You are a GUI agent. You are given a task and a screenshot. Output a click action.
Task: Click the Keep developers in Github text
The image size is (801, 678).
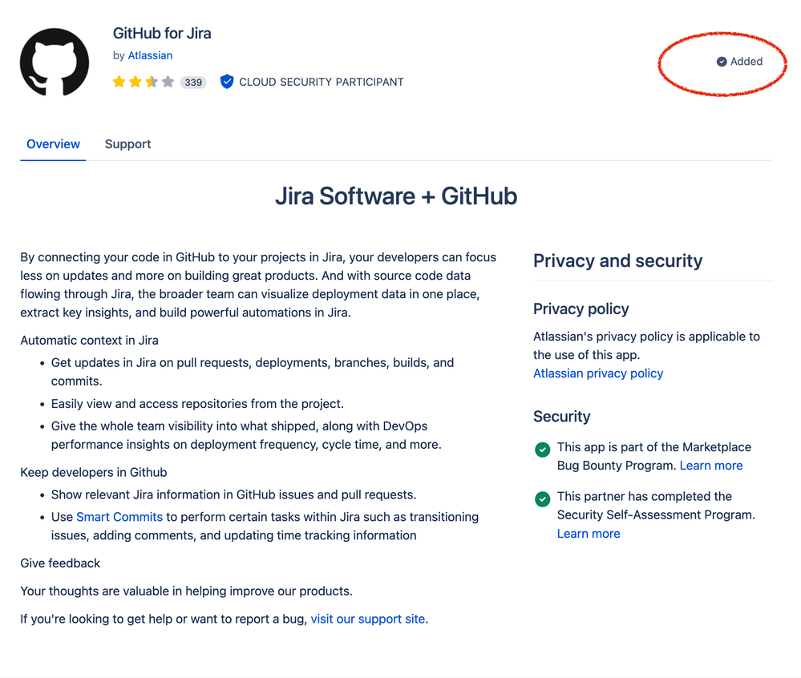coord(94,472)
